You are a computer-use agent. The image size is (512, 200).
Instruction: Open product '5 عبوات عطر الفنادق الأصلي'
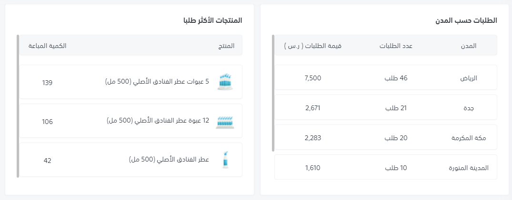[x=157, y=82]
